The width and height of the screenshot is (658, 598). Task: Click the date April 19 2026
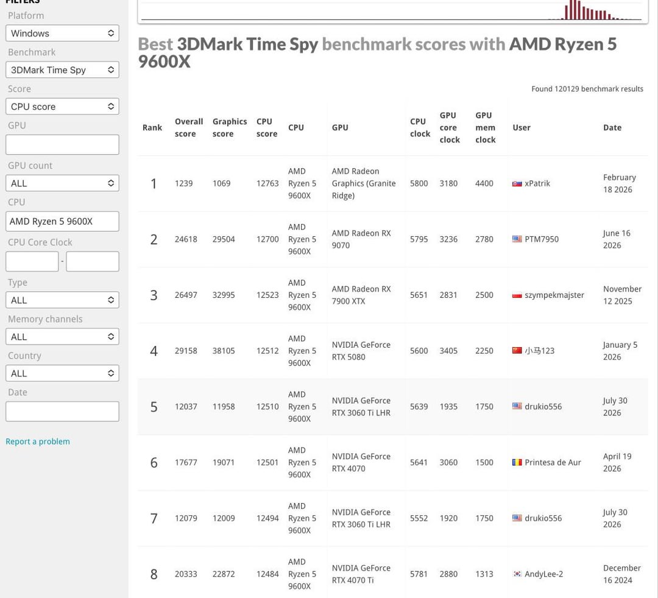(x=617, y=462)
